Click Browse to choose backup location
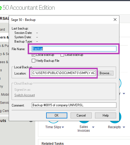The image size is (130, 145). coord(106,73)
